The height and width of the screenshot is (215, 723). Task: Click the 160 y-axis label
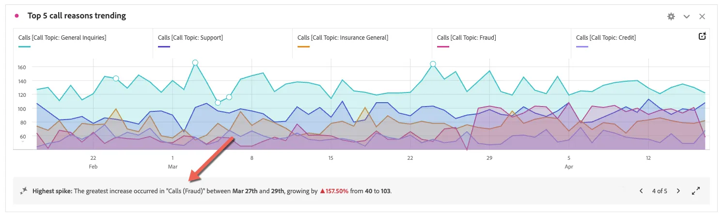point(23,67)
